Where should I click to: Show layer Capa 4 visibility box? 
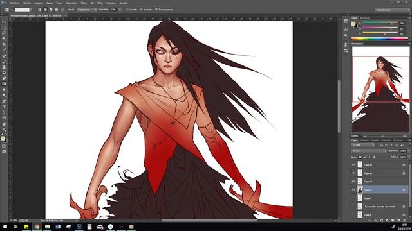pyautogui.click(x=353, y=215)
